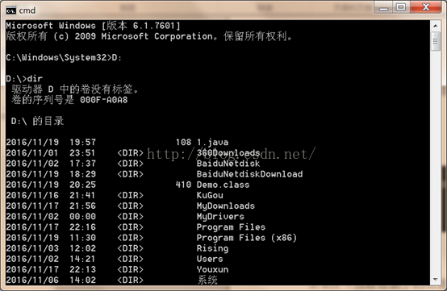
Task: Click the file name '1.java'
Action: (213, 143)
